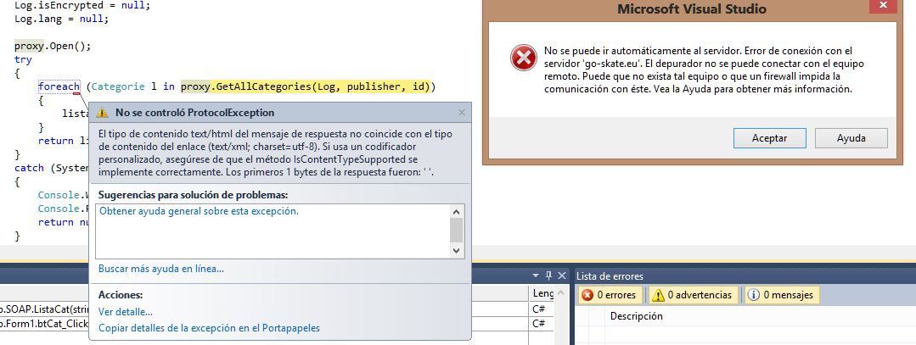The width and height of the screenshot is (916, 345).
Task: Click the 'Lista de errores' panel title
Action: click(x=610, y=276)
